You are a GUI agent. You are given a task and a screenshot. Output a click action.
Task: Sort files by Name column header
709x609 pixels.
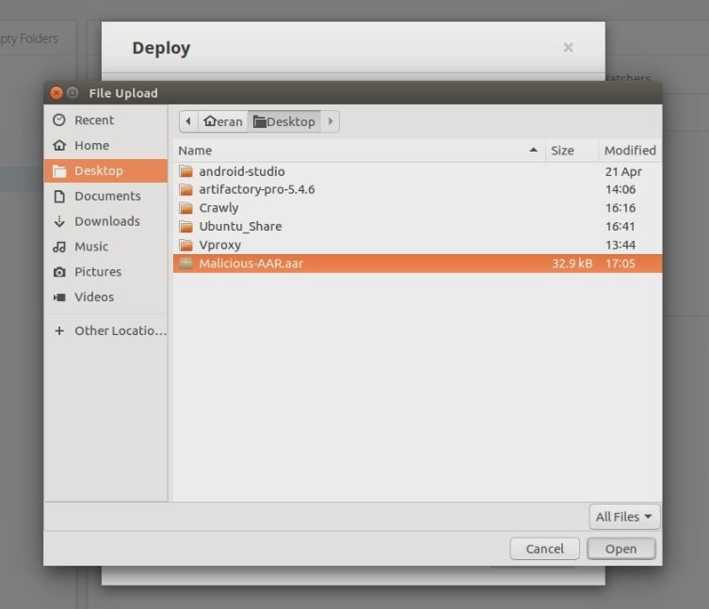pyautogui.click(x=358, y=151)
